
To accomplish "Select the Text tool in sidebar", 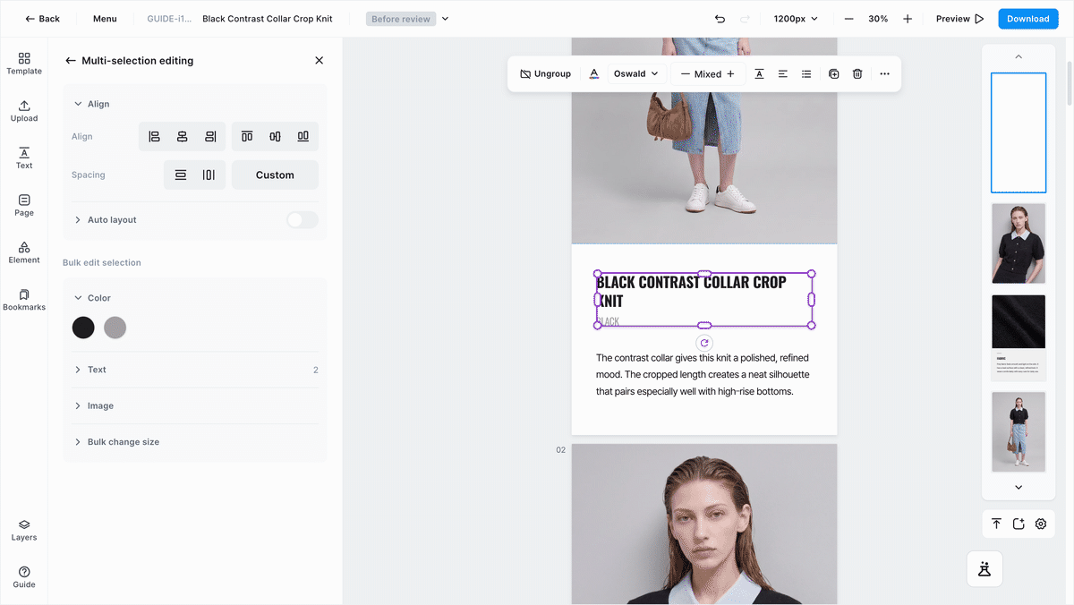I will click(x=24, y=158).
